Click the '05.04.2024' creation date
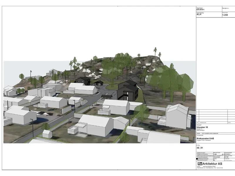235x176 pixels. pyautogui.click(x=217, y=157)
